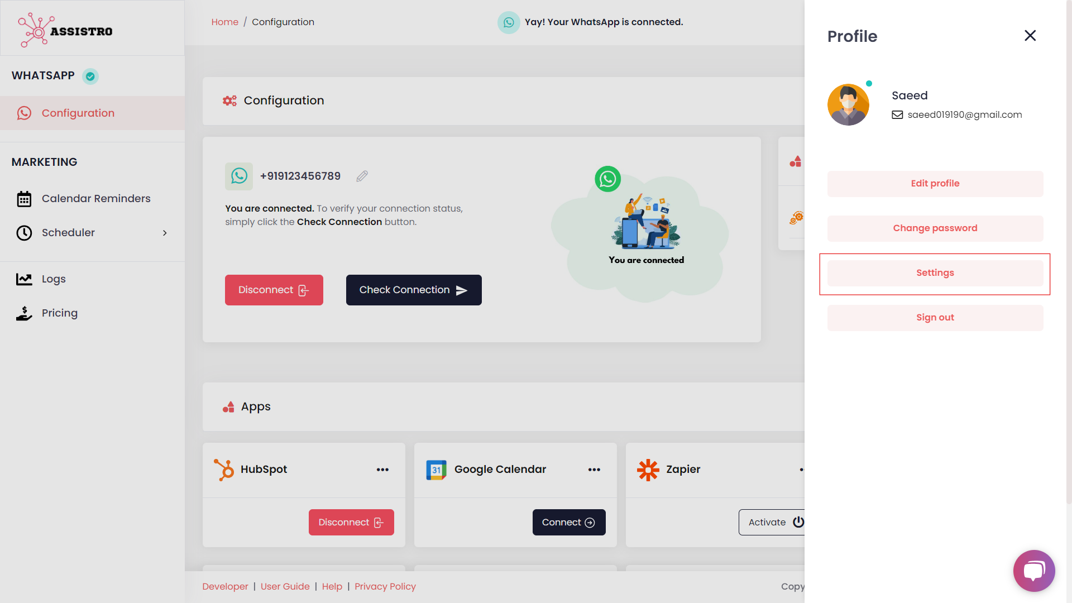Viewport: 1072px width, 603px height.
Task: Open the chat support bubble
Action: click(1033, 571)
